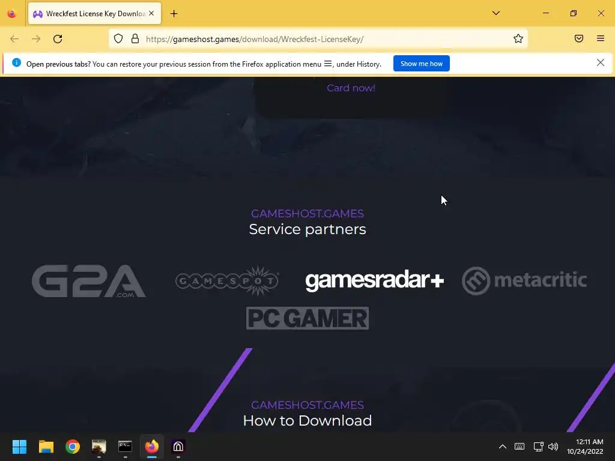Open the PC Gamer partner logo

pyautogui.click(x=307, y=318)
